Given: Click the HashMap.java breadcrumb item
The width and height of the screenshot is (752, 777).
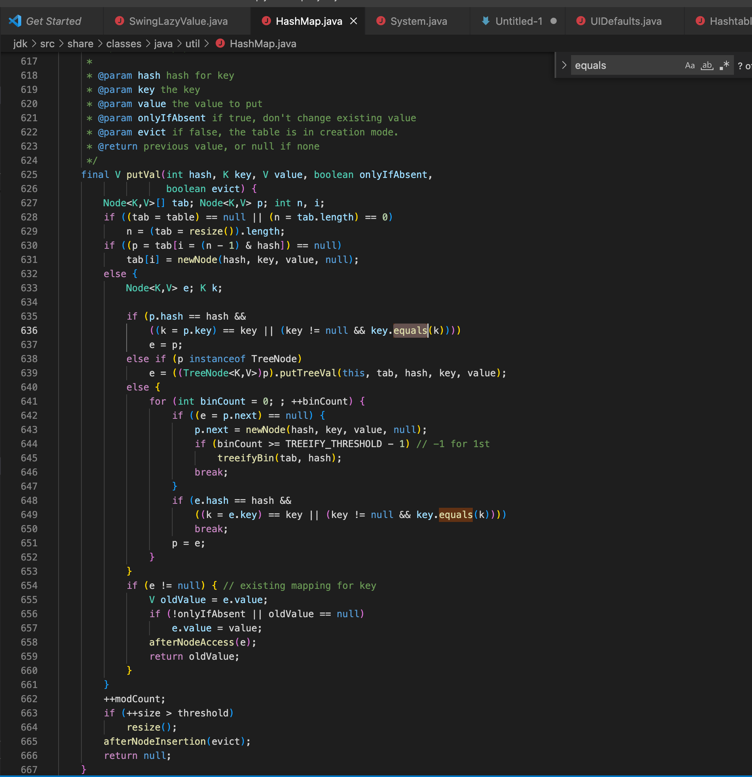Looking at the screenshot, I should coord(263,44).
